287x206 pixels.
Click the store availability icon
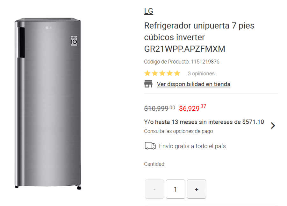(x=148, y=84)
